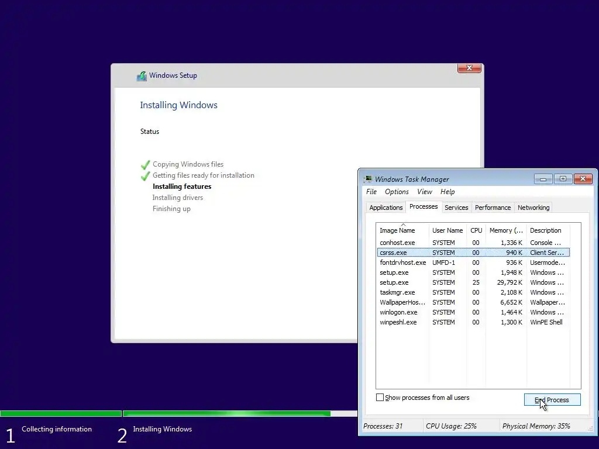The height and width of the screenshot is (449, 599).
Task: Enable Show processes from all users
Action: click(x=380, y=398)
